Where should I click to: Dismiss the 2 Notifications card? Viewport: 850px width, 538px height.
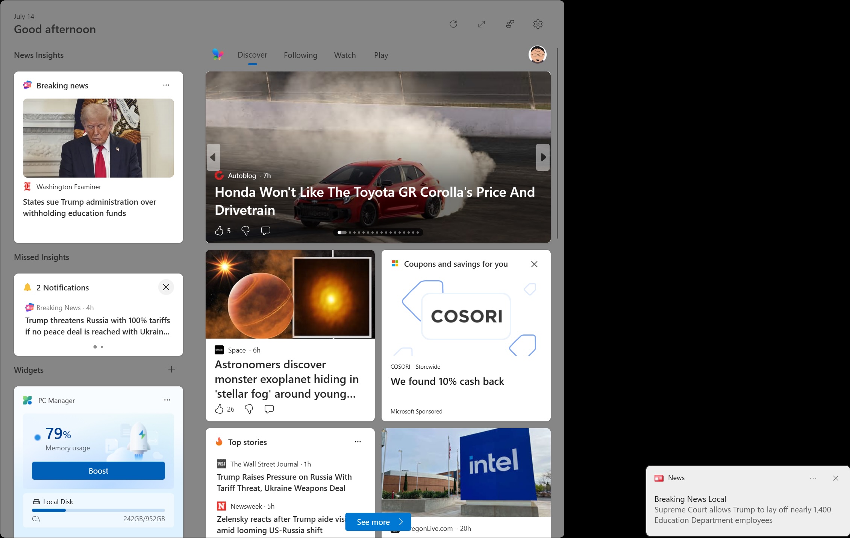pyautogui.click(x=166, y=287)
